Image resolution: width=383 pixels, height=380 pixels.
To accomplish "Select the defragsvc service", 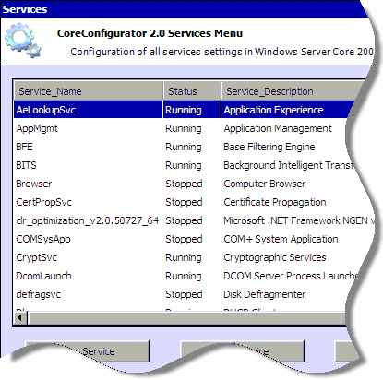I will [x=38, y=294].
